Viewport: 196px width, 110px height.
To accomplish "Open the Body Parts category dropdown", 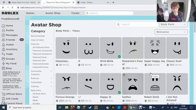I will pos(173,24).
